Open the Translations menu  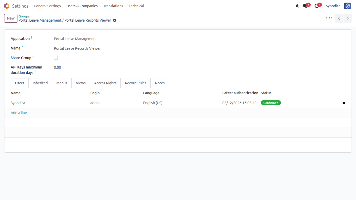pyautogui.click(x=113, y=6)
